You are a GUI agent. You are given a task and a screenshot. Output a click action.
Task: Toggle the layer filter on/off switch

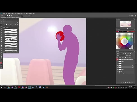[132, 53]
